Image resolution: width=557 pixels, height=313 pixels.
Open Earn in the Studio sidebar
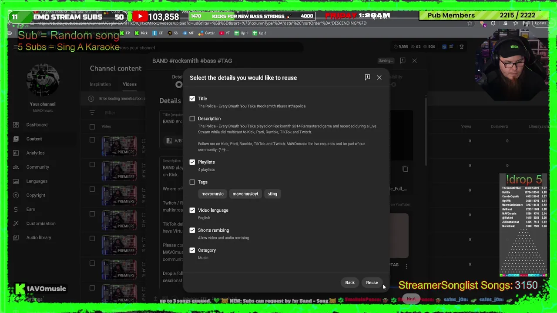[x=30, y=209]
